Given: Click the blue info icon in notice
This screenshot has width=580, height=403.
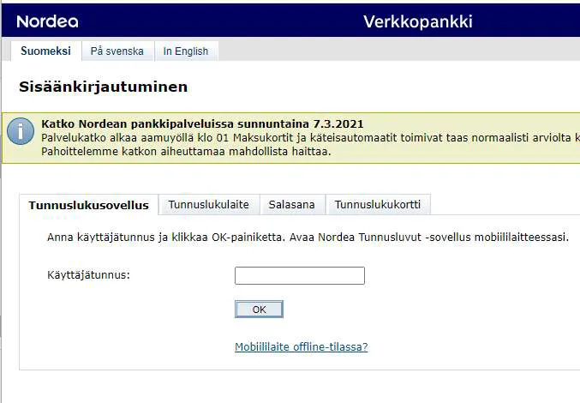Looking at the screenshot, I should [21, 133].
